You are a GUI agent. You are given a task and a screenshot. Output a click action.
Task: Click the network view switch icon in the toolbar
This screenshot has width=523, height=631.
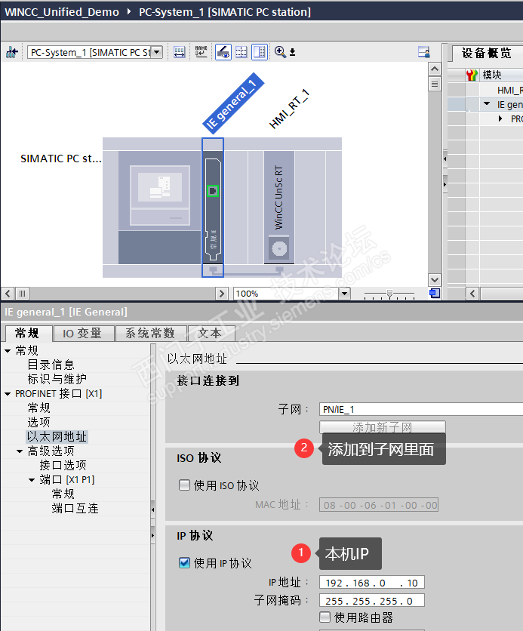(11, 52)
